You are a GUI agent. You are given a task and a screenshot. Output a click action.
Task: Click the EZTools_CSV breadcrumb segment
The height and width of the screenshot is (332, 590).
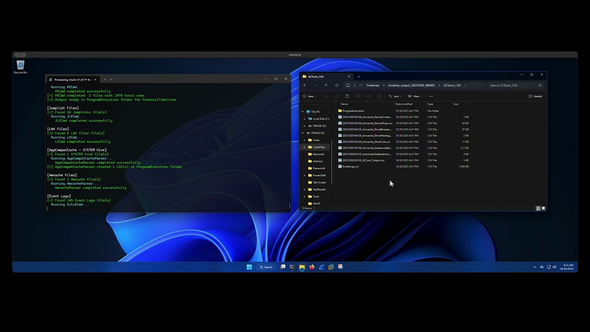[452, 85]
